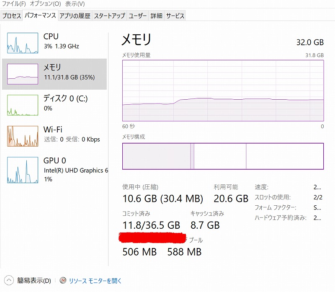Click リソース モニターを開く link

click(95, 281)
